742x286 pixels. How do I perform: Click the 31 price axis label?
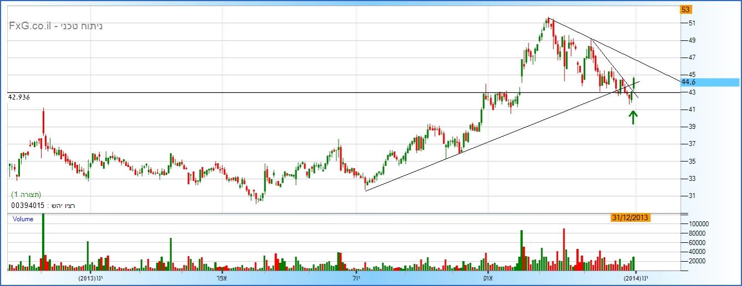pos(692,196)
